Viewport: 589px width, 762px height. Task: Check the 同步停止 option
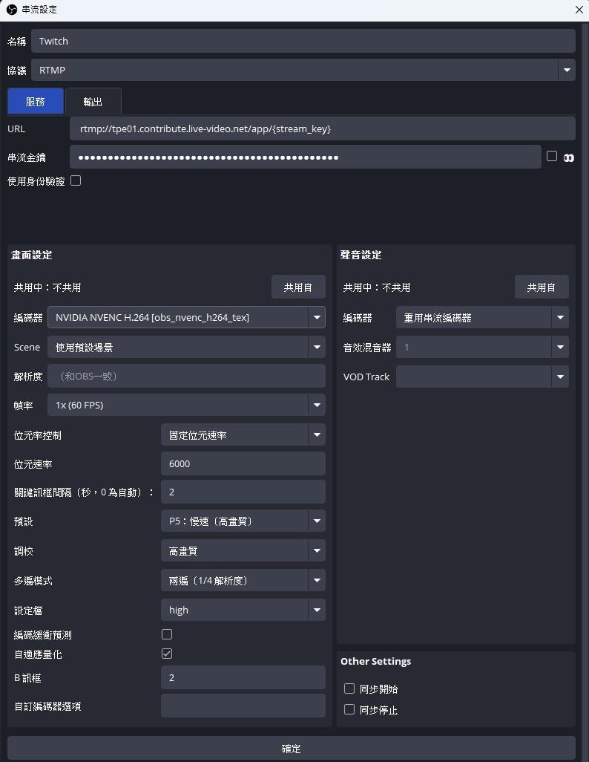click(x=349, y=709)
